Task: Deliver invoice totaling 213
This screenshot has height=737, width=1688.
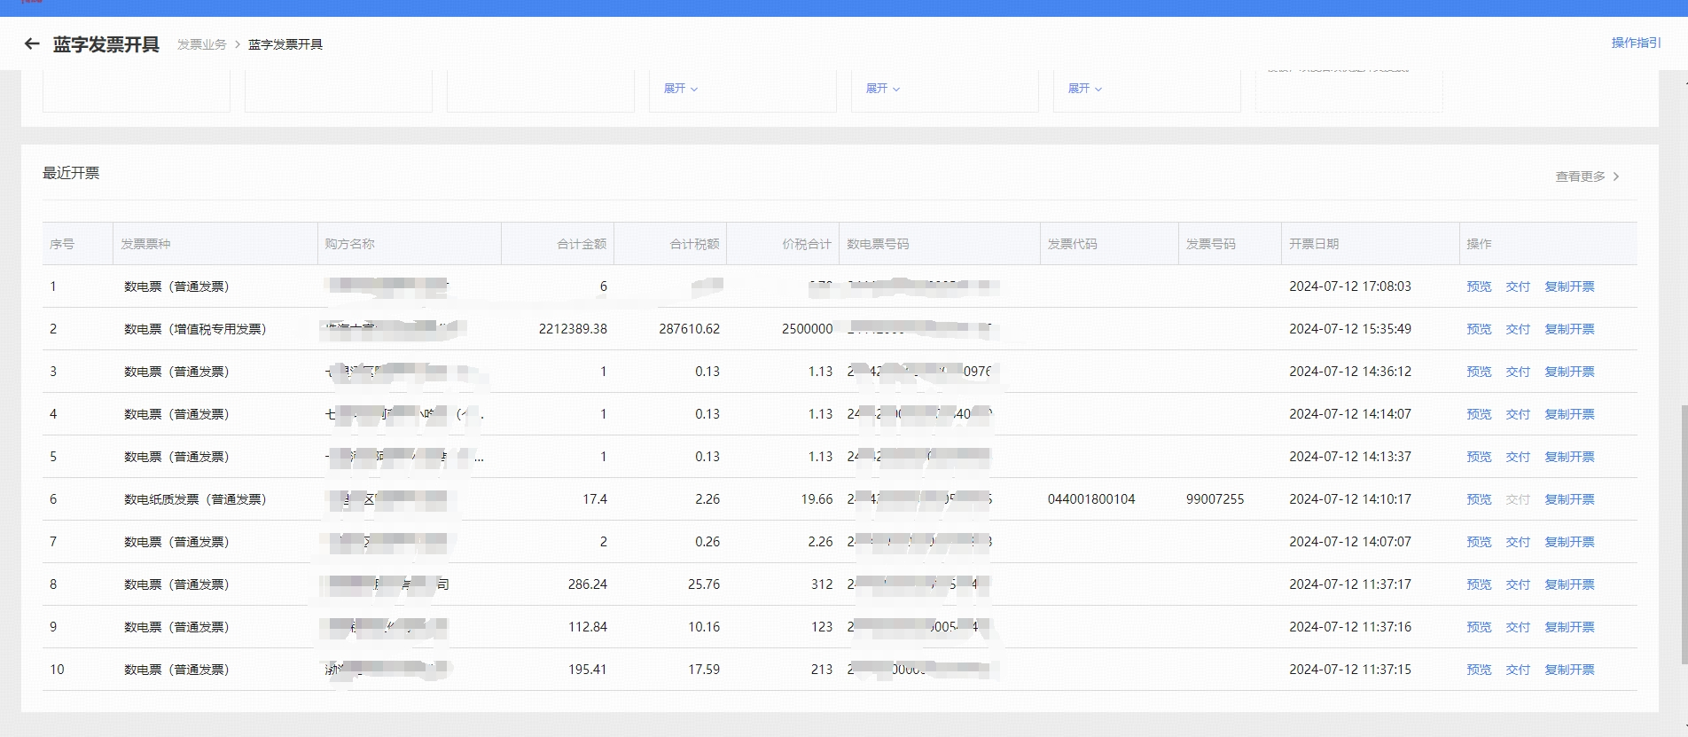Action: [1518, 670]
